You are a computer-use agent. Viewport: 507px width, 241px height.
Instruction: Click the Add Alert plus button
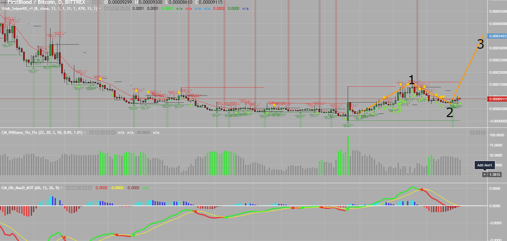tap(484, 175)
